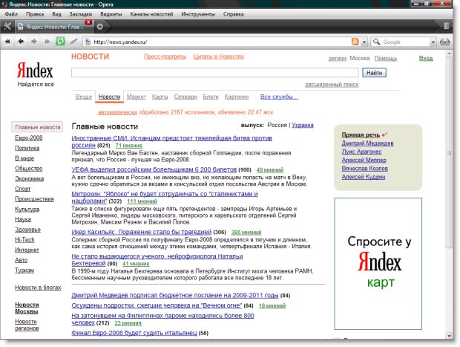
Task: Click the Google search field
Action: [405, 42]
